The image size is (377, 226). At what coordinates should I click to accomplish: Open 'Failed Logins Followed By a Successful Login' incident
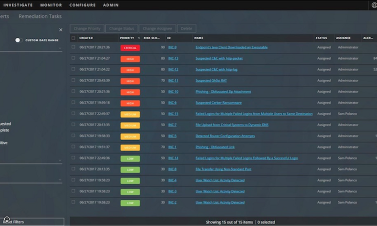247,158
